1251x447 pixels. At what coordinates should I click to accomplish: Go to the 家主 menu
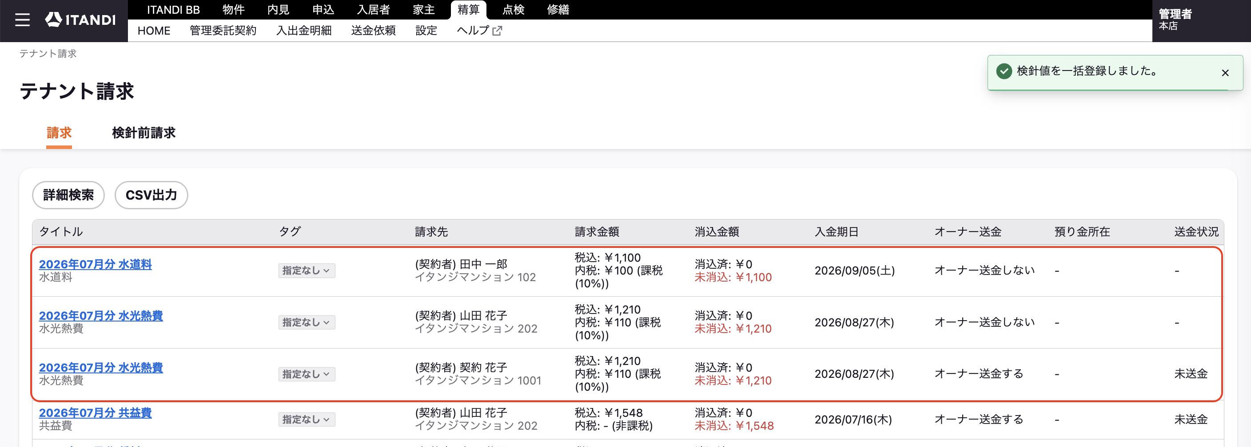[x=423, y=10]
